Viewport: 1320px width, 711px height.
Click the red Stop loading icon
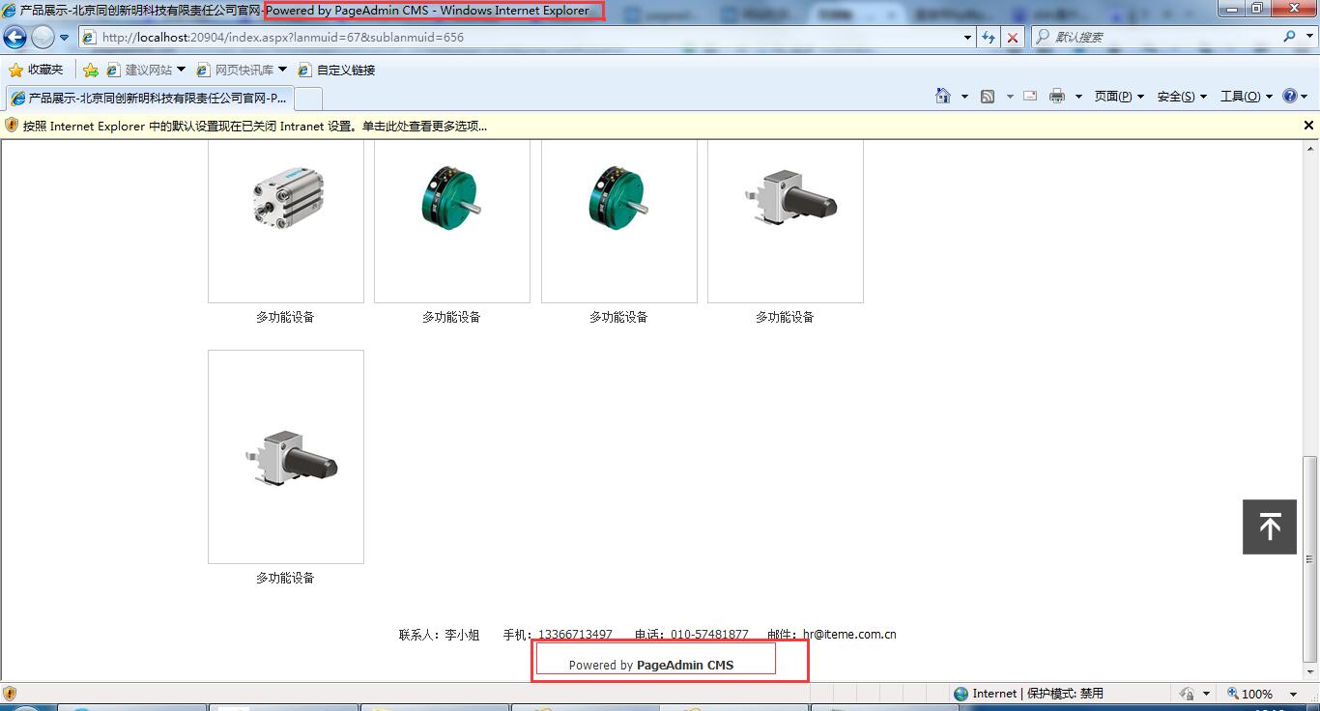[1012, 38]
